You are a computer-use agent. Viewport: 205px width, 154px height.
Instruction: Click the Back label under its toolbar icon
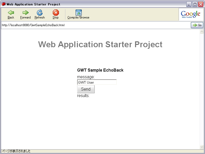pos(11,17)
